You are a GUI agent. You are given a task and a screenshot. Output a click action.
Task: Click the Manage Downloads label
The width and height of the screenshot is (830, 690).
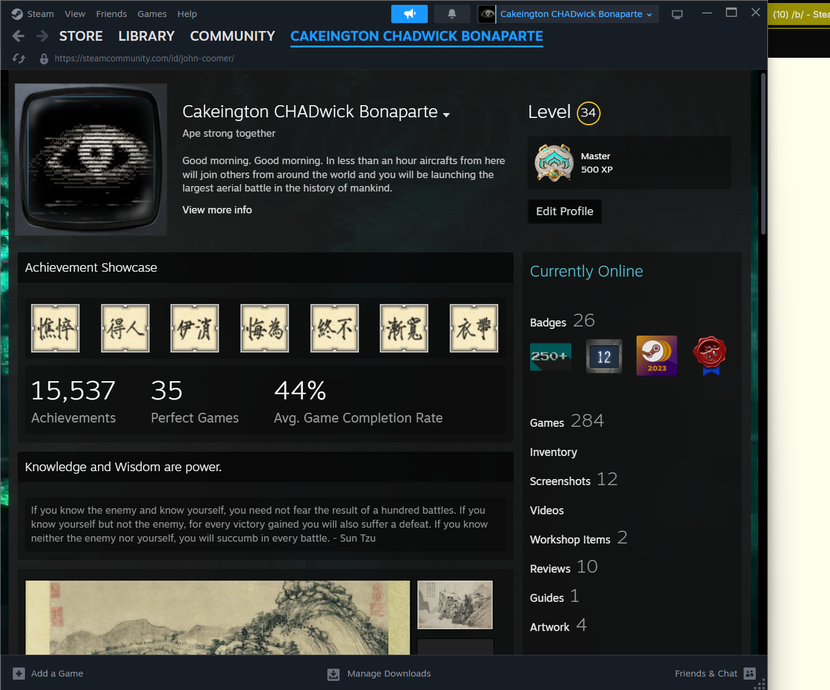tap(389, 674)
